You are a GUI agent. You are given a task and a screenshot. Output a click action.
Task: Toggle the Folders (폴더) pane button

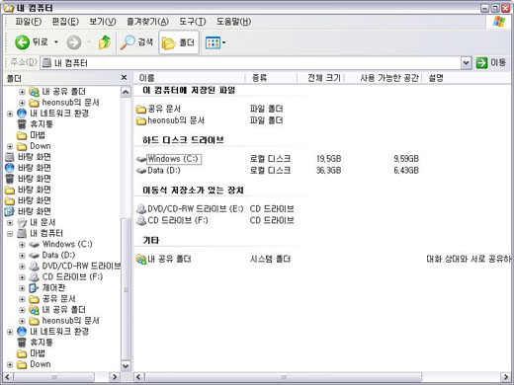click(179, 42)
